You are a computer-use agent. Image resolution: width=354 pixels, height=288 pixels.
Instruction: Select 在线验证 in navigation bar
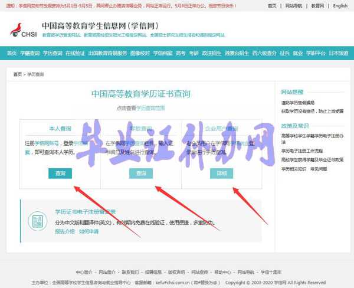pyautogui.click(x=75, y=53)
